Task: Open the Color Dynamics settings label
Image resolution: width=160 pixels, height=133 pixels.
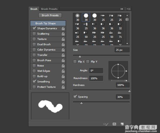Action: (46, 50)
